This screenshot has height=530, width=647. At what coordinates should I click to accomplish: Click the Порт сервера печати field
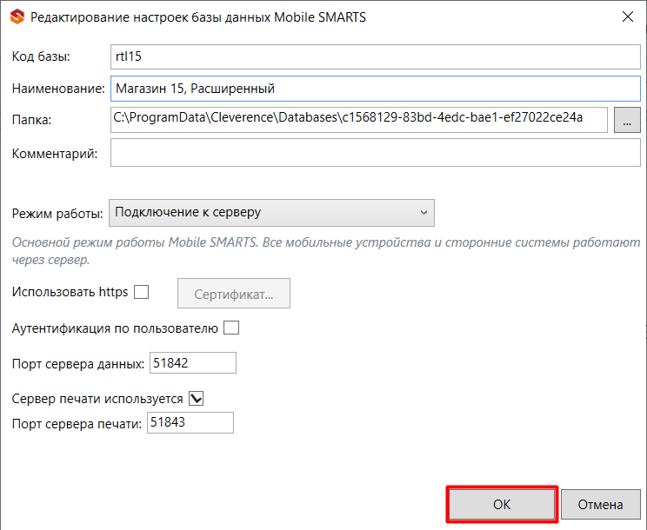click(x=190, y=422)
